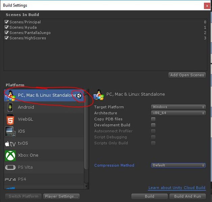
Task: Select the tvOS platform label
Action: tap(23, 143)
